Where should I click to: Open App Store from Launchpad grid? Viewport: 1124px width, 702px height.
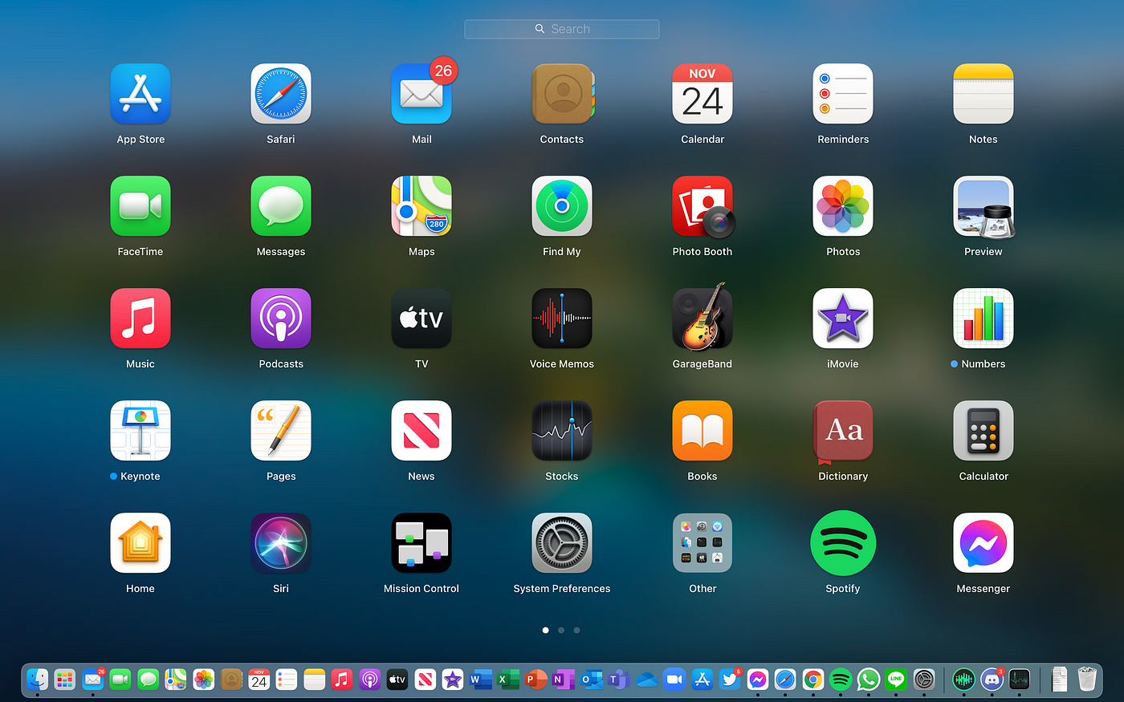point(140,94)
